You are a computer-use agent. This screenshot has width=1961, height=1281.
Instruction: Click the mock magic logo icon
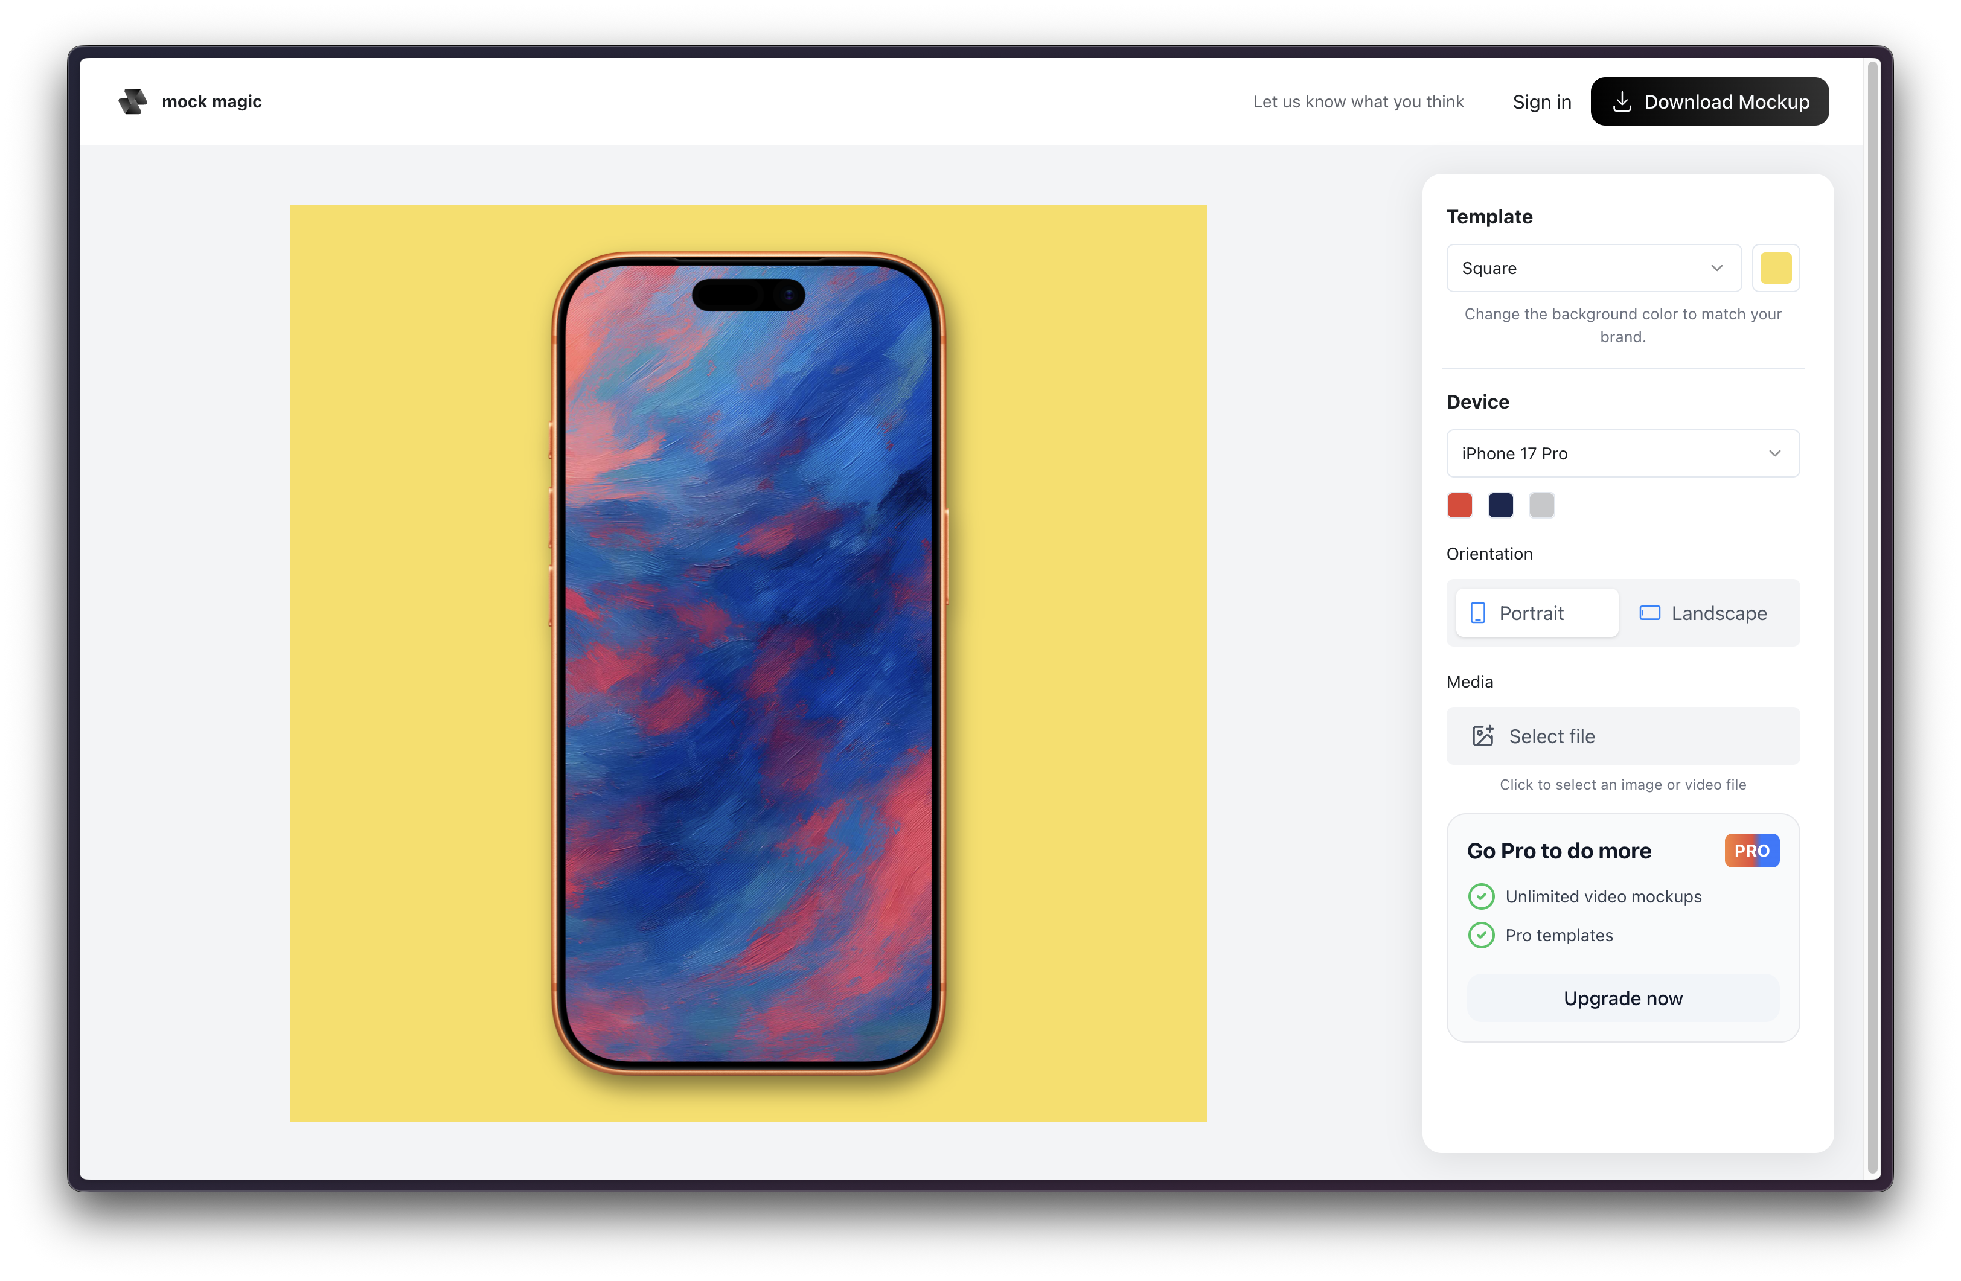click(133, 101)
